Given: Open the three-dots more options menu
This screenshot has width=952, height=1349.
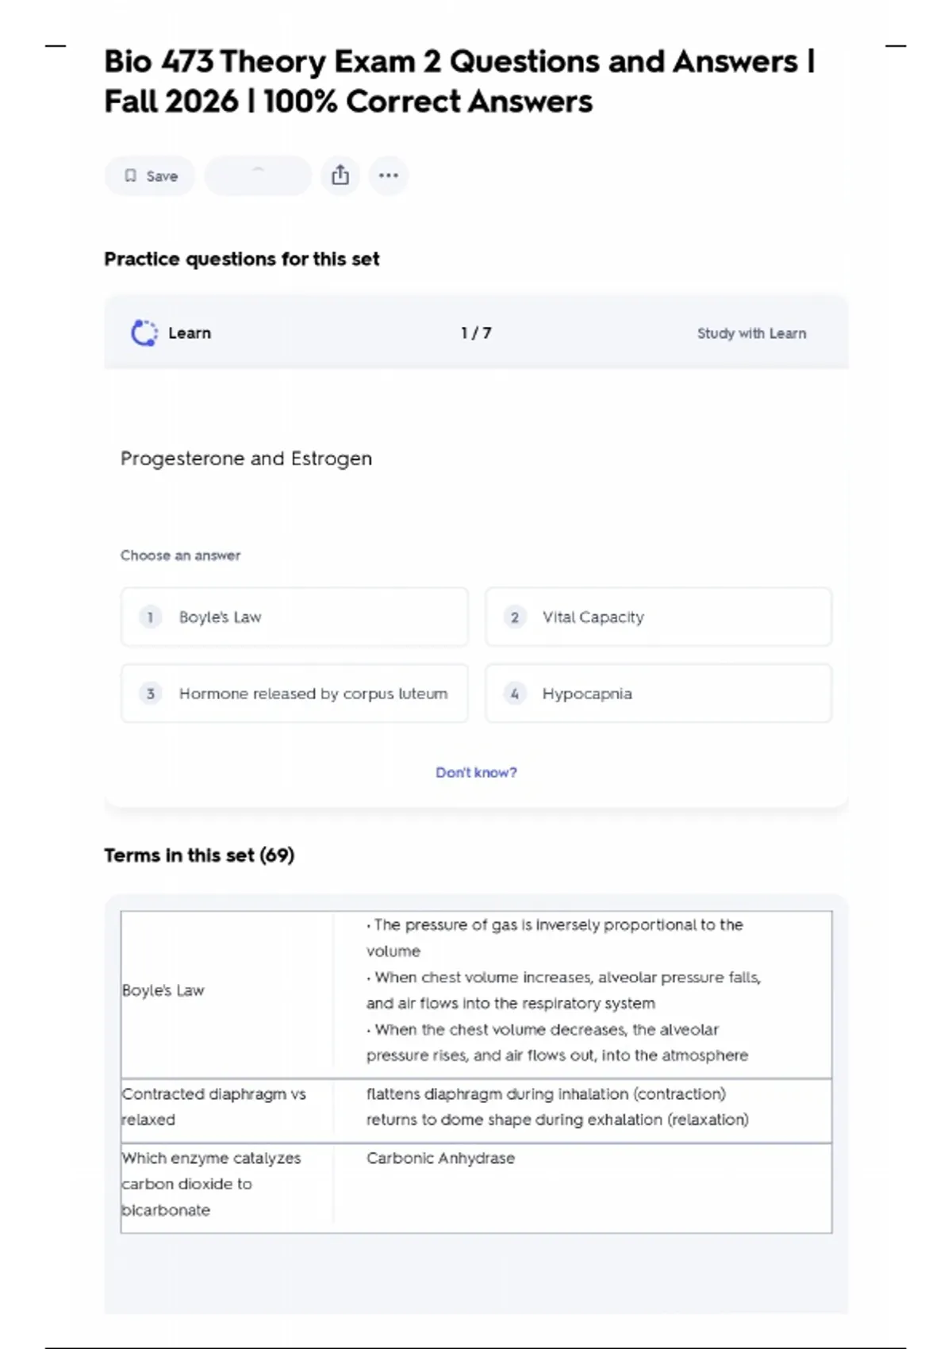Looking at the screenshot, I should (x=389, y=175).
